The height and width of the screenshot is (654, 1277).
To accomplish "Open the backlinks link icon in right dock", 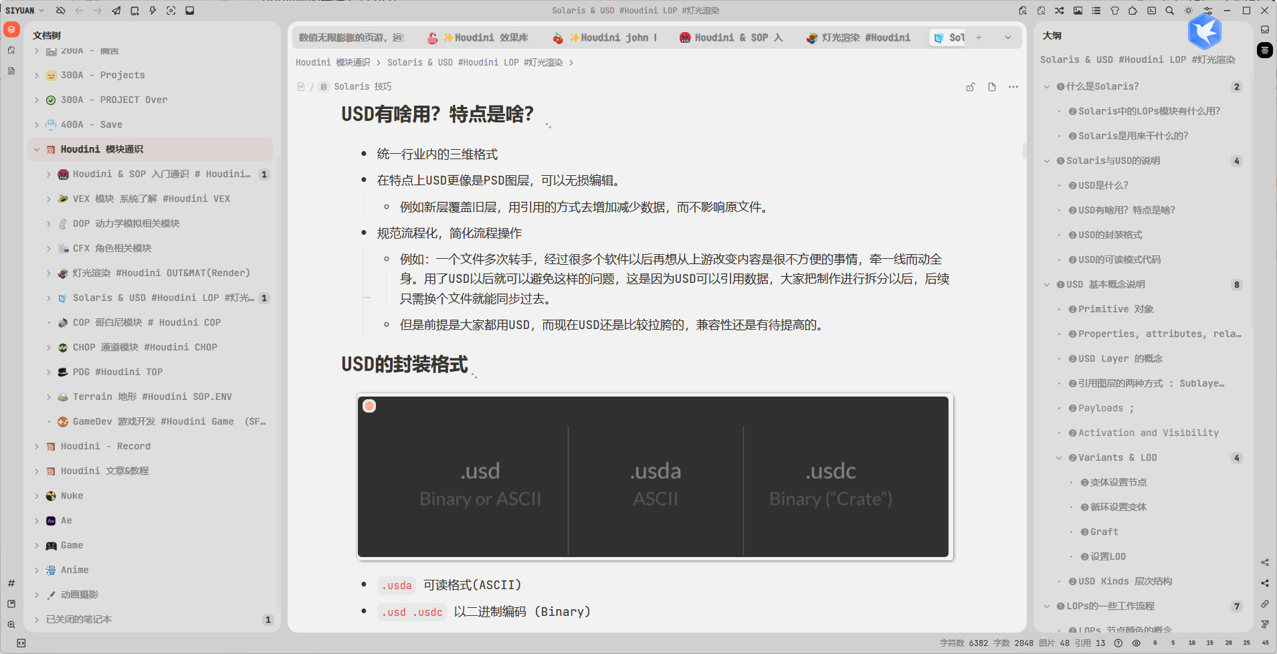I will (x=1265, y=604).
